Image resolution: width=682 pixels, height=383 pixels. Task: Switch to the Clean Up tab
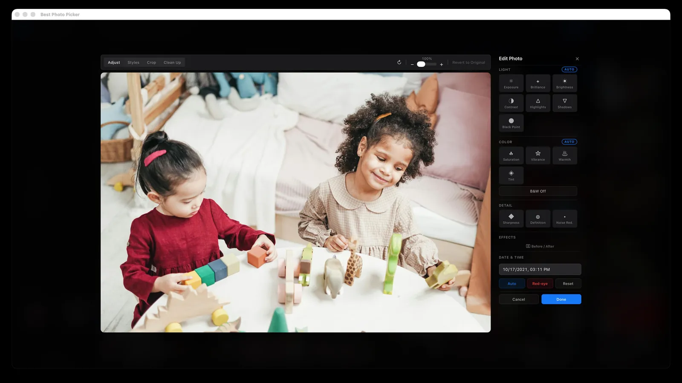pyautogui.click(x=172, y=63)
